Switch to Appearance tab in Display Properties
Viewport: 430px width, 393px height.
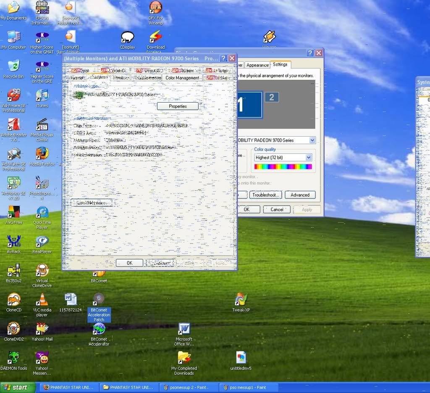click(x=257, y=65)
